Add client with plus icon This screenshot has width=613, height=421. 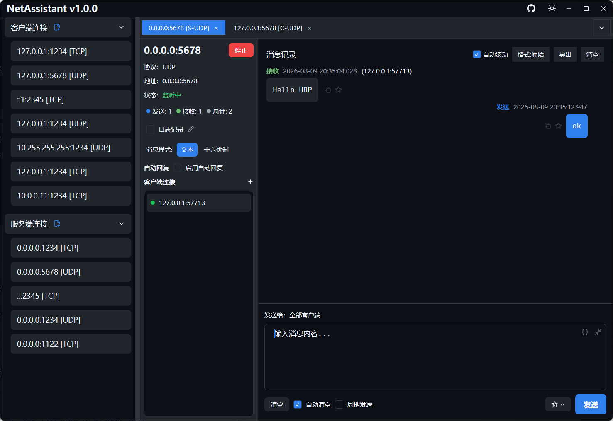250,182
